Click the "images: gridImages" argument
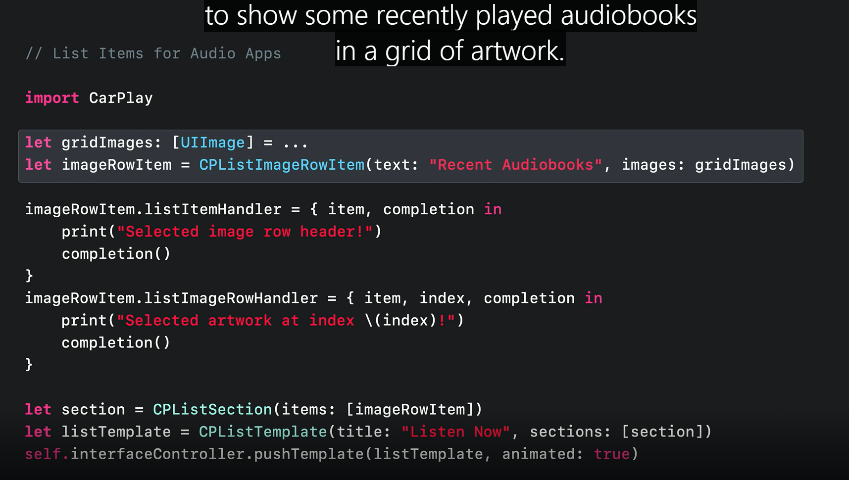The height and width of the screenshot is (480, 849). click(x=704, y=165)
